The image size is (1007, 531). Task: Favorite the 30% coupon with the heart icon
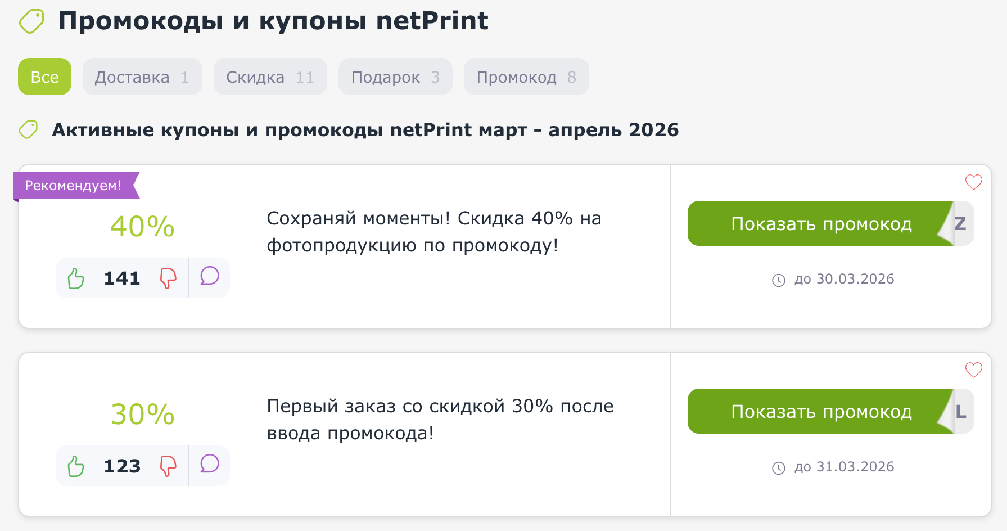pyautogui.click(x=973, y=370)
